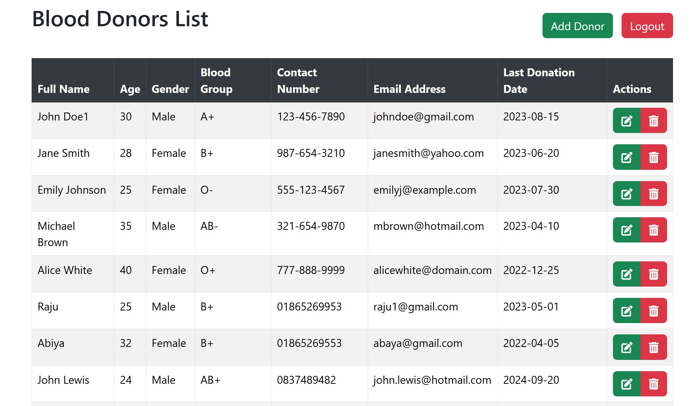Edit the Abiya donor record
This screenshot has height=406, width=692.
627,347
